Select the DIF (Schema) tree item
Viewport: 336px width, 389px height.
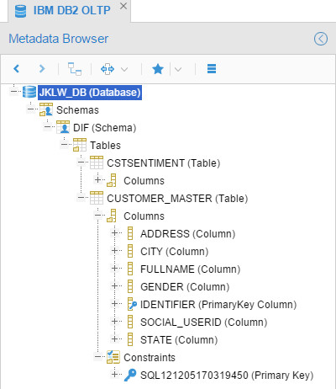104,128
